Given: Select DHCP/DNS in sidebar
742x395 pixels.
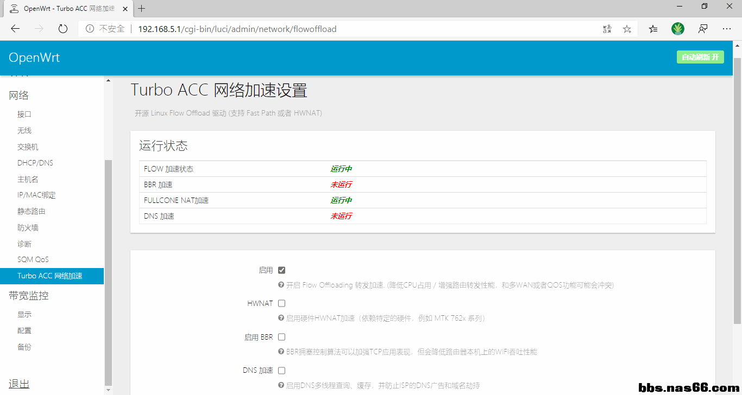Looking at the screenshot, I should 35,163.
